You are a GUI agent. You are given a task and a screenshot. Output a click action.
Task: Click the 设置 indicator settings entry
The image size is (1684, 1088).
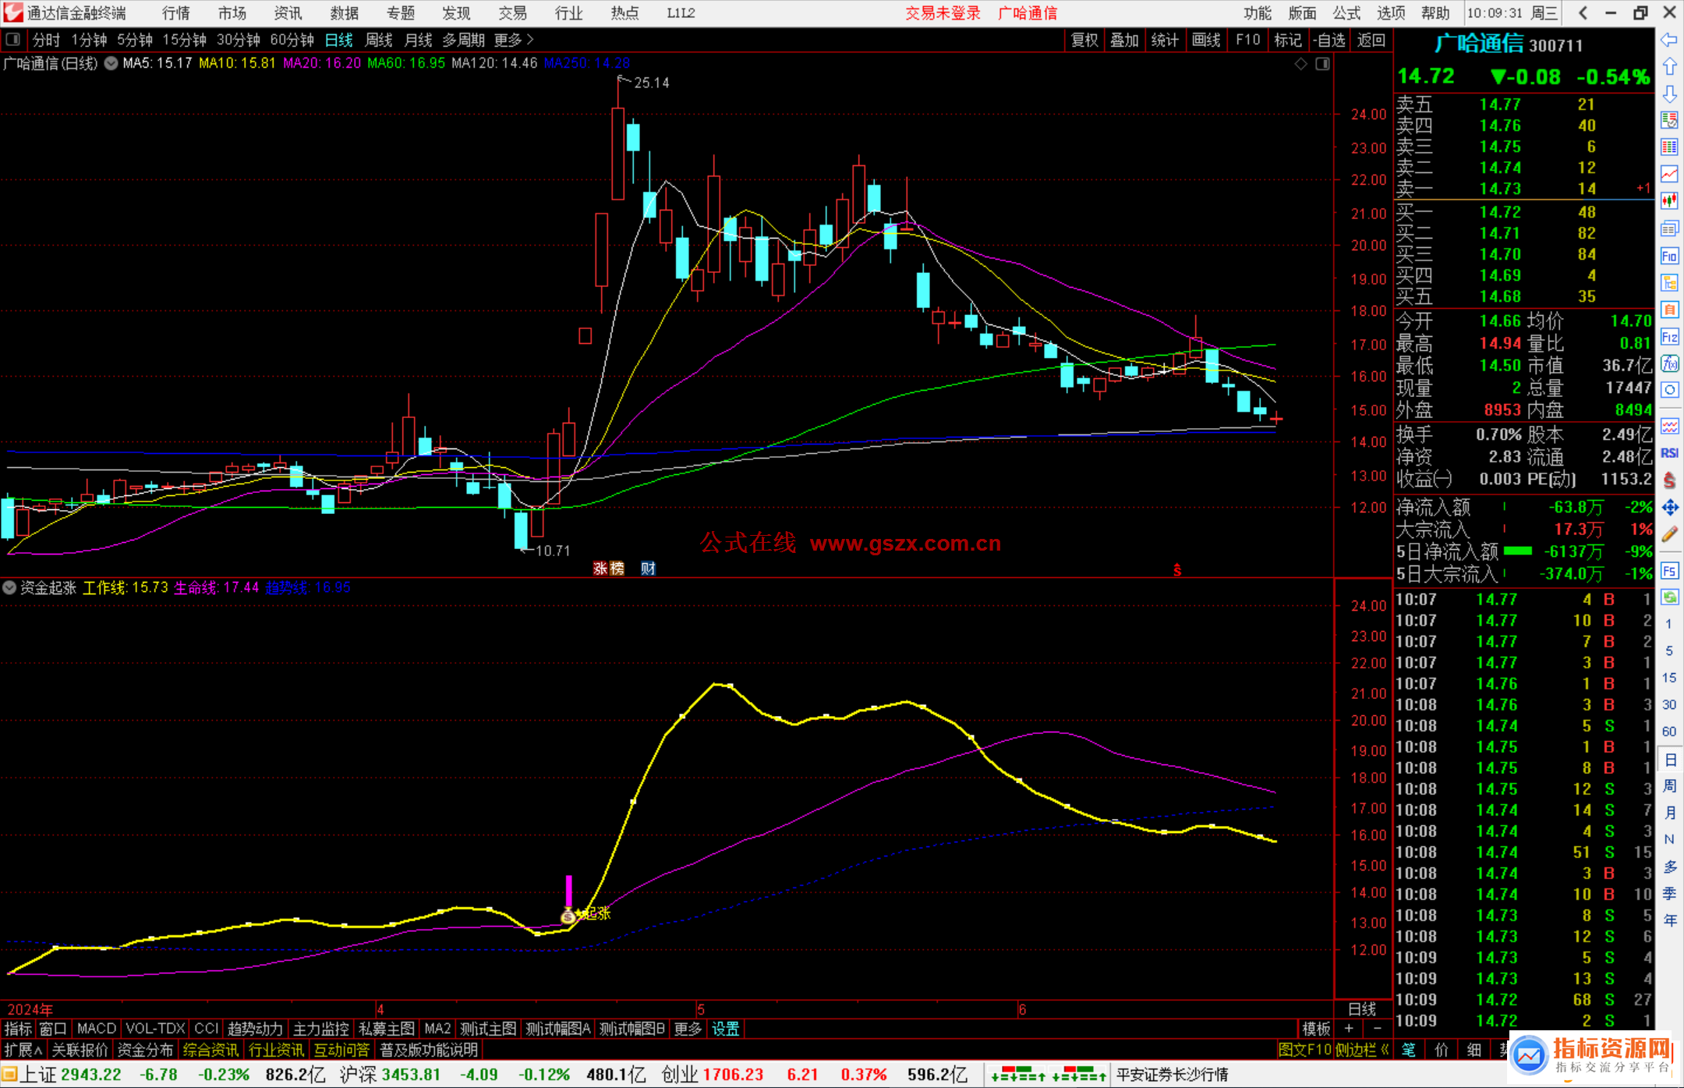pos(725,1029)
